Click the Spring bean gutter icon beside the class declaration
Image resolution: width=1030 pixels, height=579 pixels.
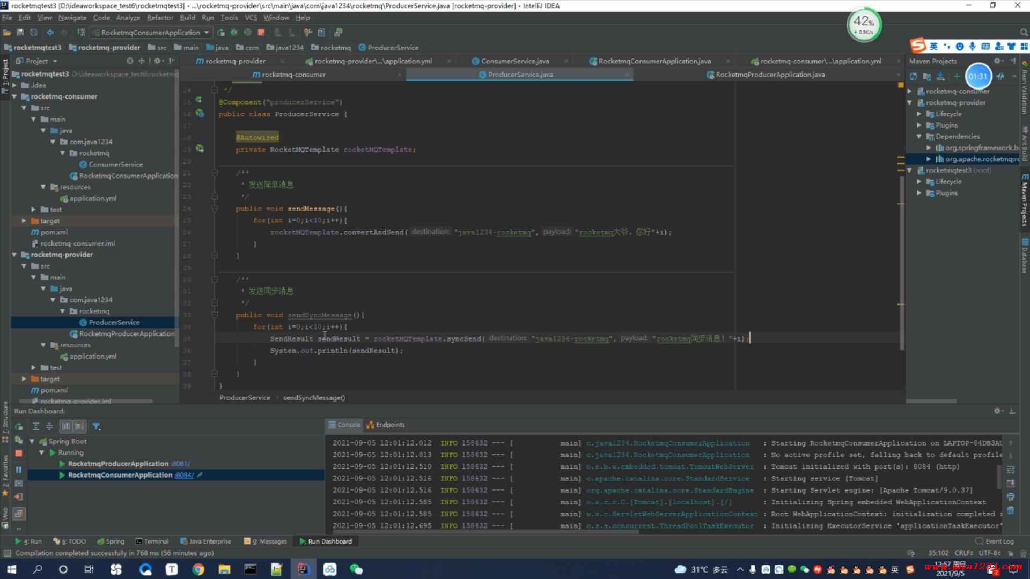coord(200,114)
